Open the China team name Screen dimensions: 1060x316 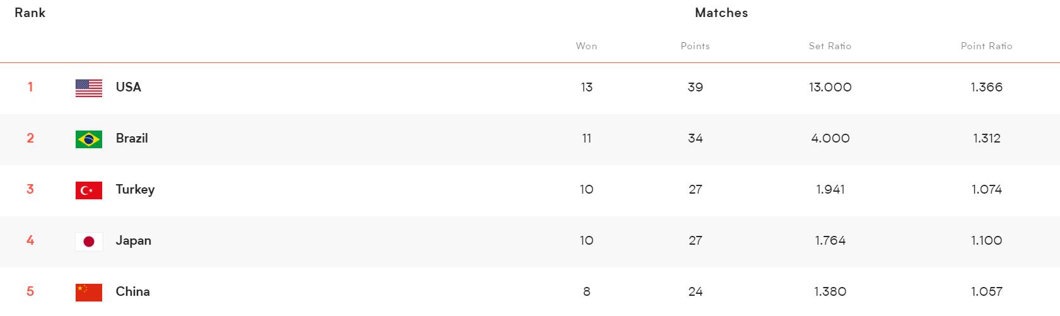click(x=132, y=291)
